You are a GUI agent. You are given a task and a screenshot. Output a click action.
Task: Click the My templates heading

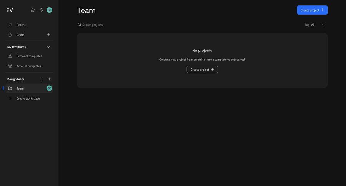tap(17, 47)
